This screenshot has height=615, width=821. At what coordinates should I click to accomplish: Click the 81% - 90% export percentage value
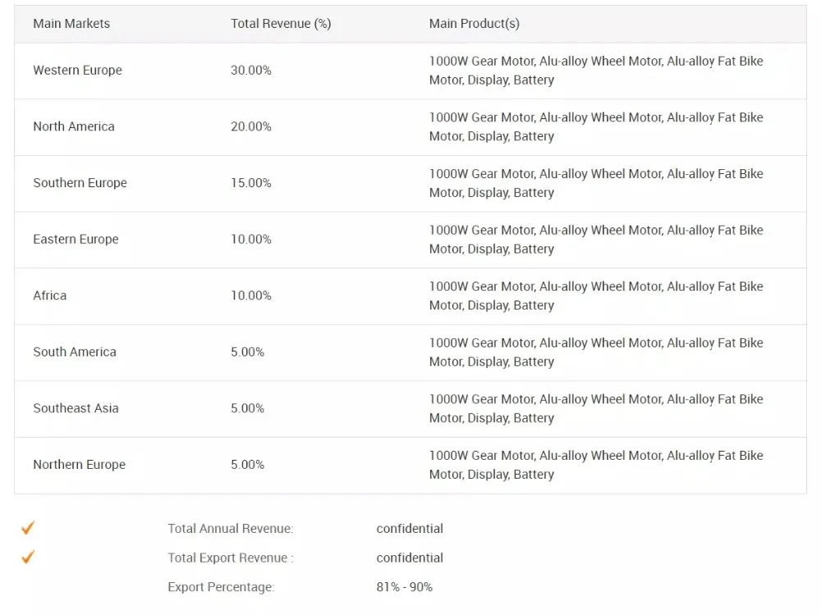404,587
